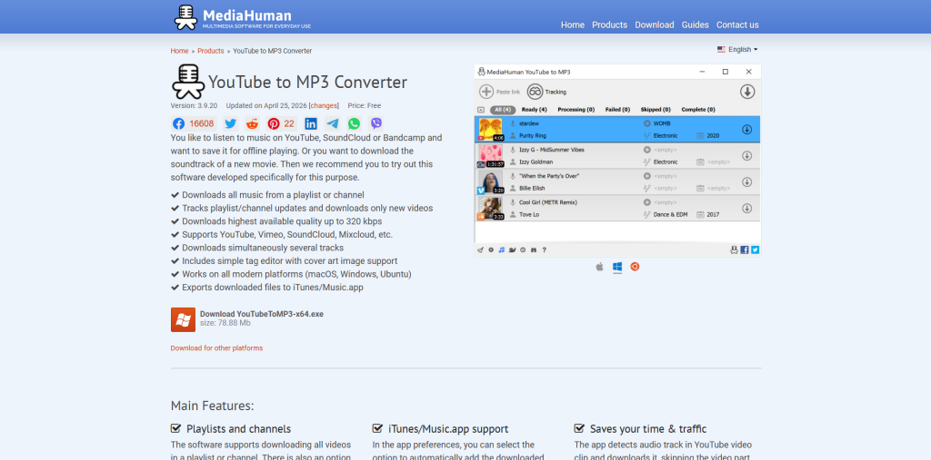Click the Izzy G MidSummer Vibes cover thumbnail
Image resolution: width=931 pixels, height=460 pixels.
pyautogui.click(x=490, y=156)
